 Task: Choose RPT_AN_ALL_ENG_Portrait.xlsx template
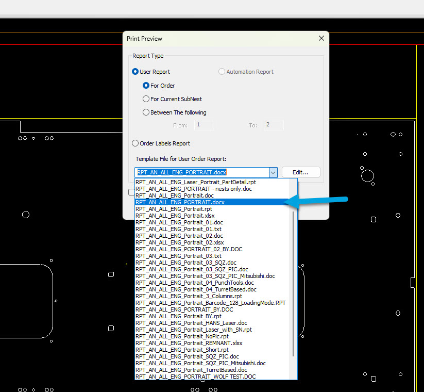[x=212, y=216]
